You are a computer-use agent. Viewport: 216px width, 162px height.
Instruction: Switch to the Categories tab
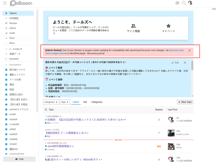(97, 102)
